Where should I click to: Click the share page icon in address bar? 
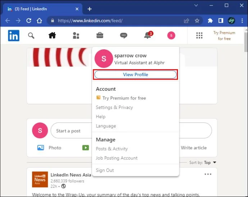pyautogui.click(x=187, y=21)
